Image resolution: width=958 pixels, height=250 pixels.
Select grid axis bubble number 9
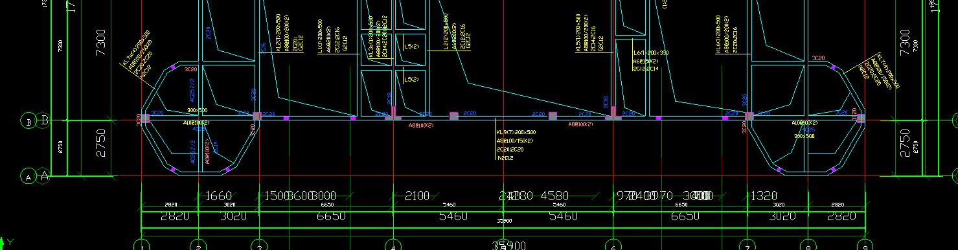click(x=865, y=245)
